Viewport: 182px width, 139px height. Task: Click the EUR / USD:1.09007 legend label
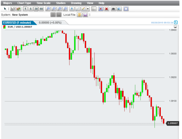click(x=20, y=27)
